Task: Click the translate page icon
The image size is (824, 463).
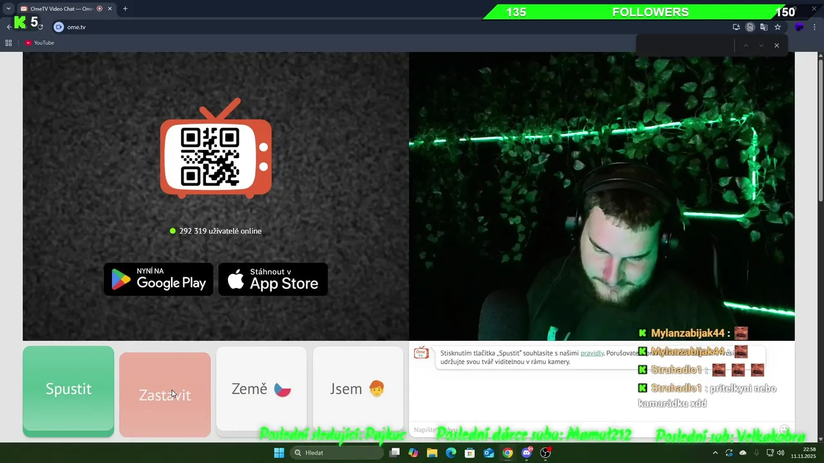Action: 763,27
